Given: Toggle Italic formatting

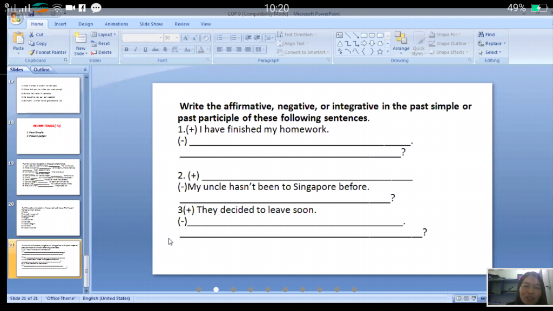Looking at the screenshot, I should tap(136, 49).
